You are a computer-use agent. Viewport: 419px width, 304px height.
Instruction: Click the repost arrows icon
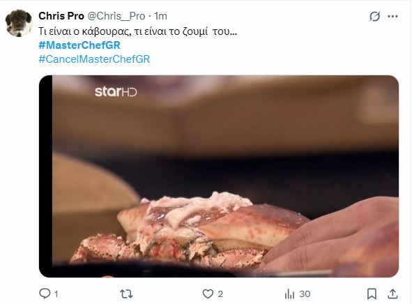click(125, 292)
